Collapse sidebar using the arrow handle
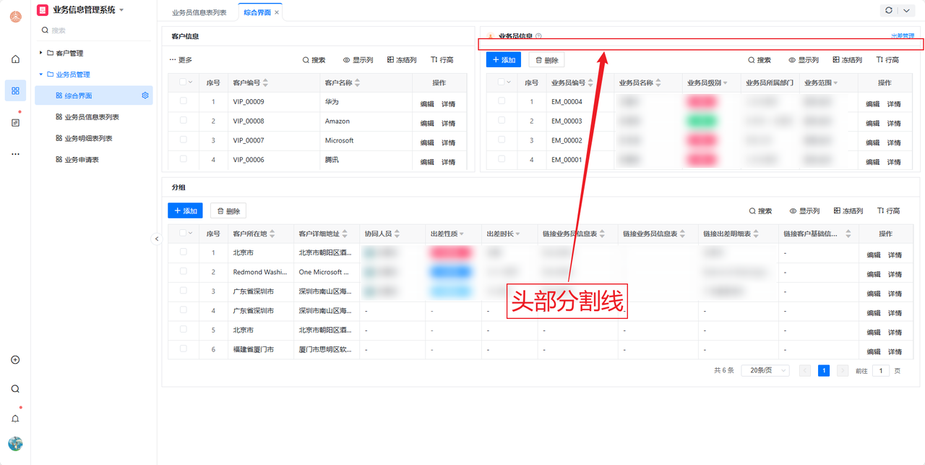925x465 pixels. [x=157, y=239]
